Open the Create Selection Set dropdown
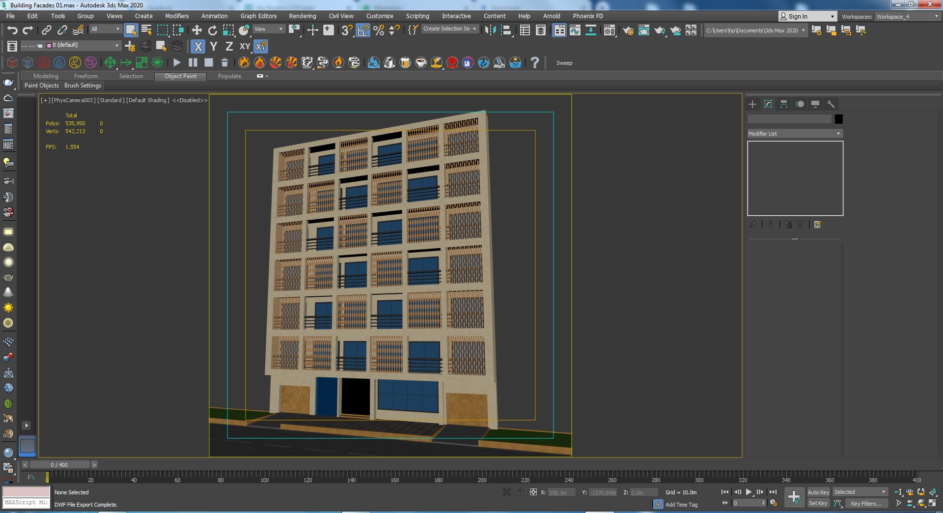This screenshot has width=943, height=513. point(450,29)
